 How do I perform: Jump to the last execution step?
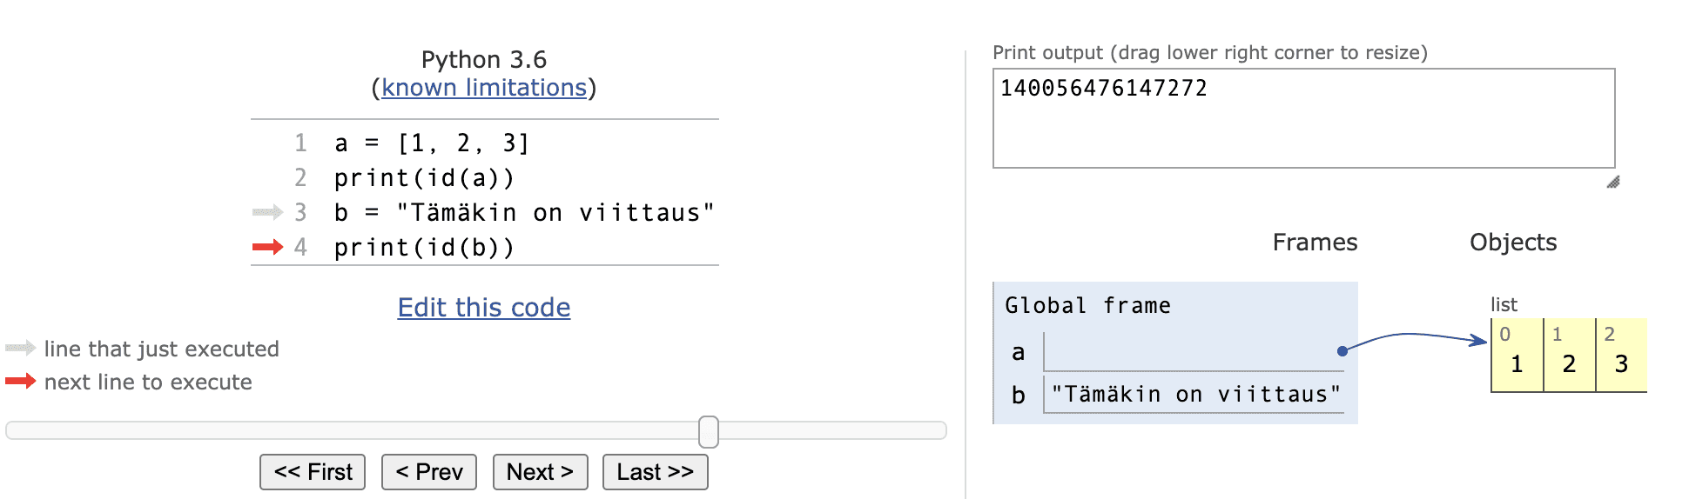pos(655,472)
